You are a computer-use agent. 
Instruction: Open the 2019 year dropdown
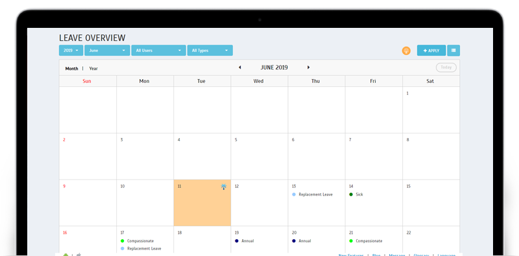pos(71,51)
